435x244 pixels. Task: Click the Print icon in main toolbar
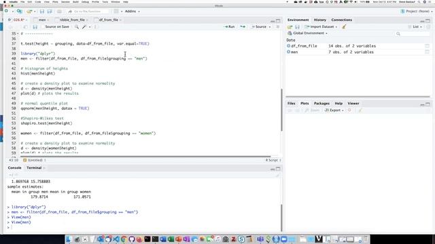(59, 12)
